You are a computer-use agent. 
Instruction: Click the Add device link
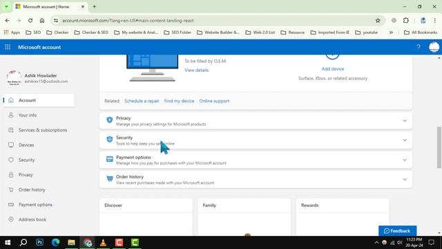pos(333,69)
